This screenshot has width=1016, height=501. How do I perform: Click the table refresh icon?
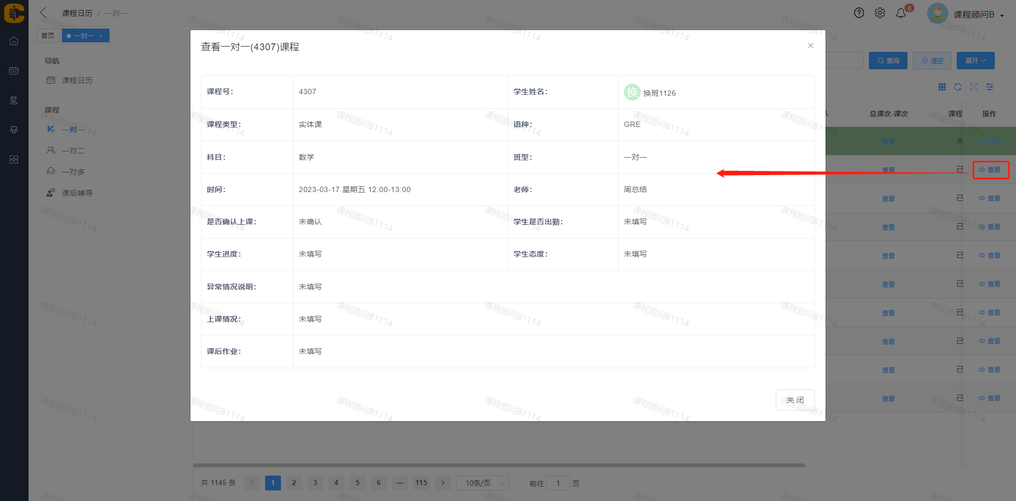(958, 87)
